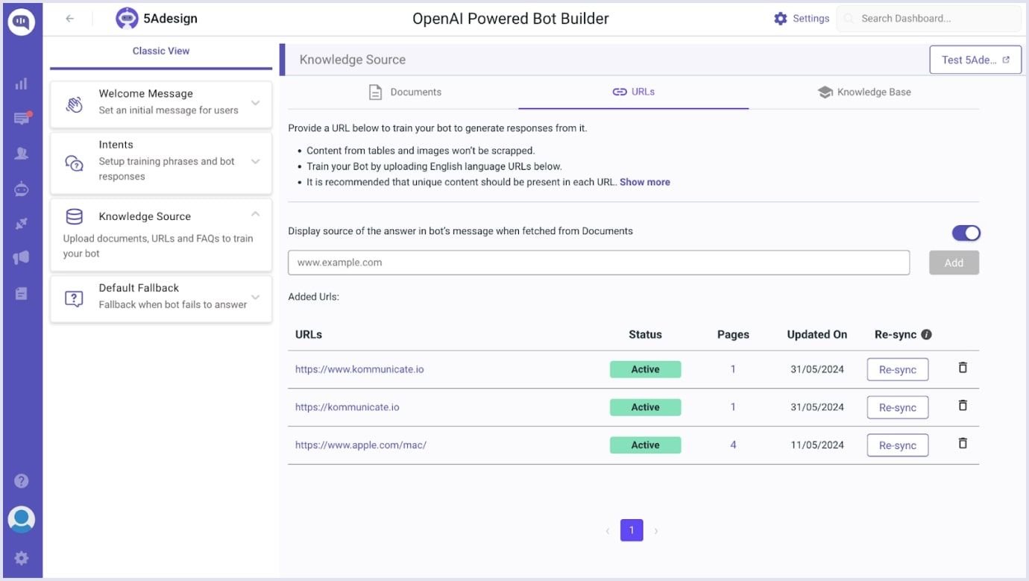Click the Status column header
The width and height of the screenshot is (1029, 581).
pos(645,335)
